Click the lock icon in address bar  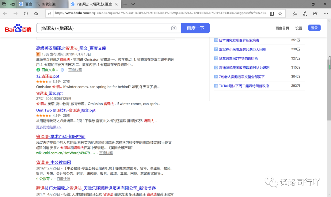pos(49,13)
